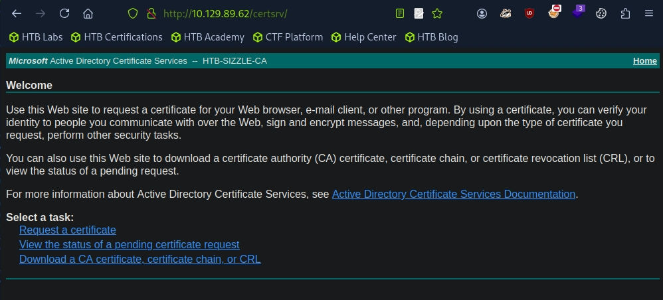
Task: Open the purple extension showing badge 3
Action: (x=578, y=12)
